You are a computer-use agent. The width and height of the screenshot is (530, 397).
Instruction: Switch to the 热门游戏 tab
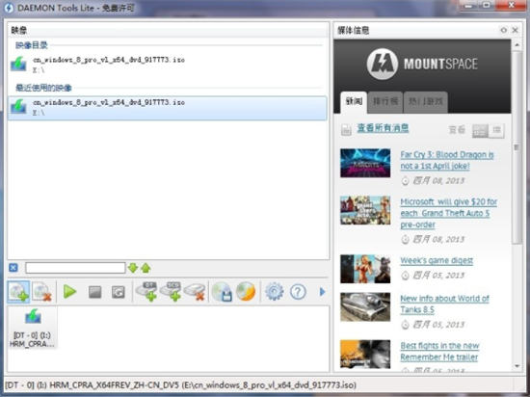[426, 102]
